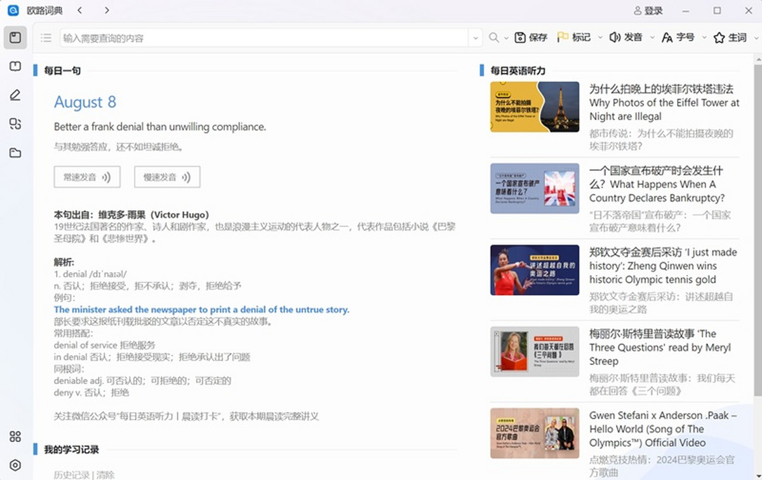Click the 发音 pronunciation toolbar button
The height and width of the screenshot is (480, 762).
point(625,38)
